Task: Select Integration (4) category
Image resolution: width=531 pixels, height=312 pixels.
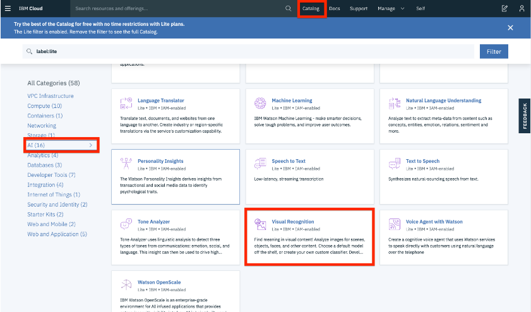Action: tap(45, 184)
